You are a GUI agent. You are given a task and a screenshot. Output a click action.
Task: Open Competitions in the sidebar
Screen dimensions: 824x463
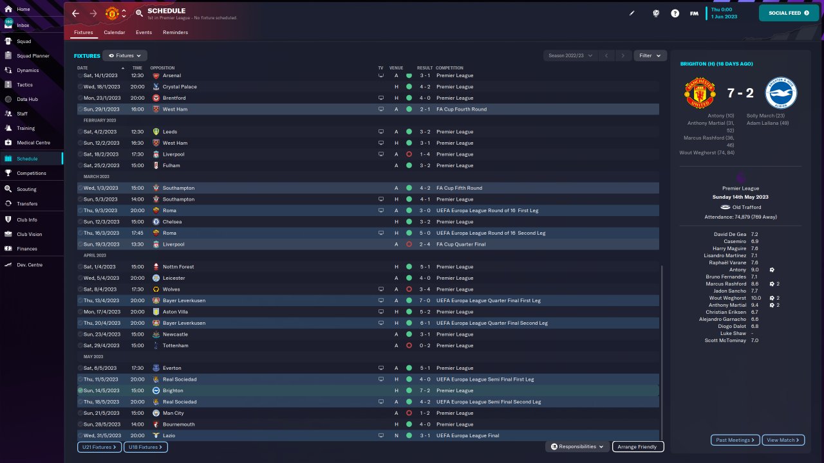[32, 173]
